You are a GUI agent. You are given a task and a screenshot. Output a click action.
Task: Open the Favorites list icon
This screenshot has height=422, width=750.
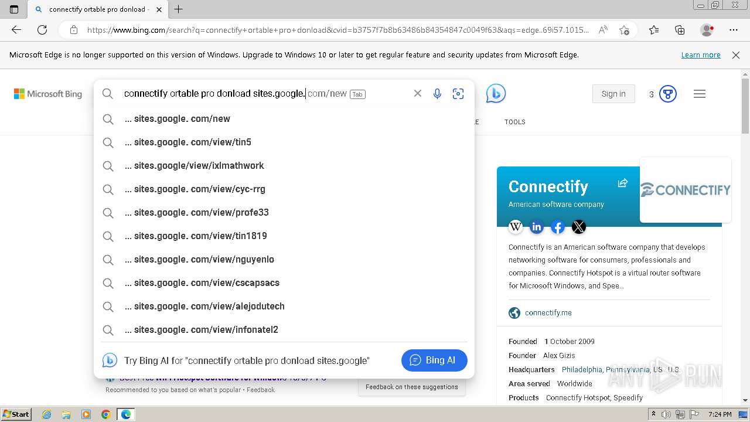click(x=654, y=30)
